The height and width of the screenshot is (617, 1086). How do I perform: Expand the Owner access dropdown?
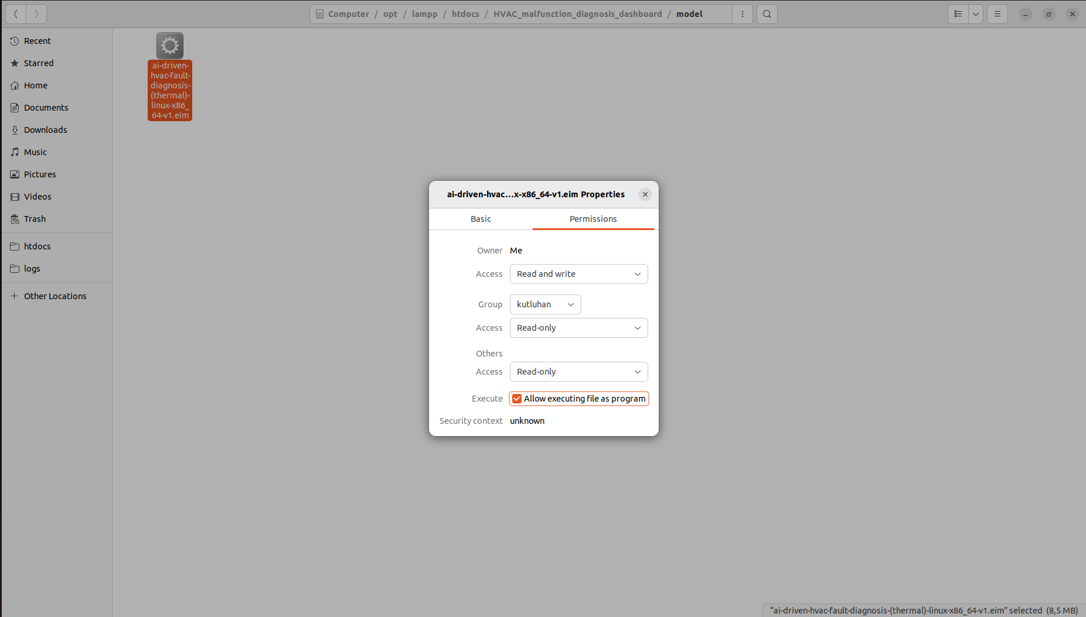click(578, 274)
